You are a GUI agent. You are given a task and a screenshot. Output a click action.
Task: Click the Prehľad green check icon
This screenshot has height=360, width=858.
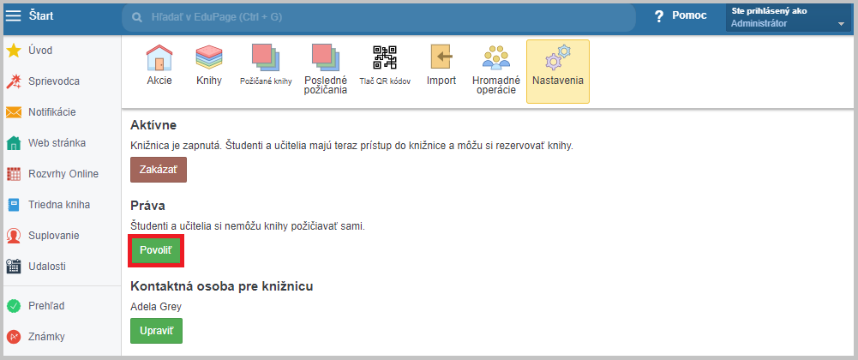click(13, 306)
